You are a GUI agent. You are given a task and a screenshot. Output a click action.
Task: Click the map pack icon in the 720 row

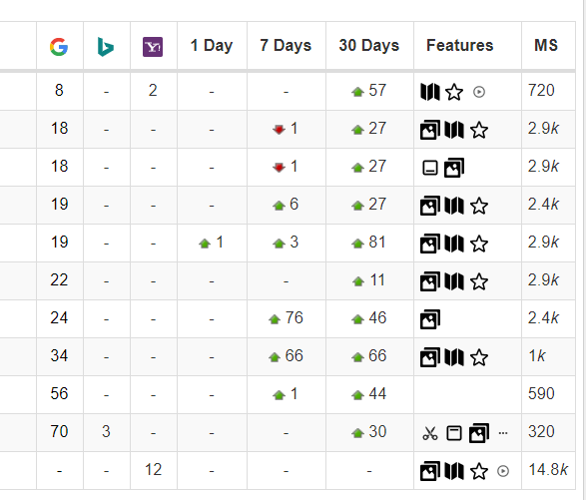pos(430,92)
